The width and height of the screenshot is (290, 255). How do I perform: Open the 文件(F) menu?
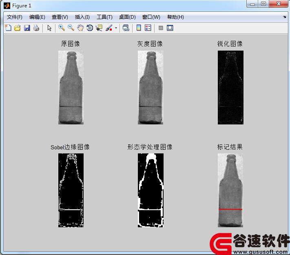14,17
